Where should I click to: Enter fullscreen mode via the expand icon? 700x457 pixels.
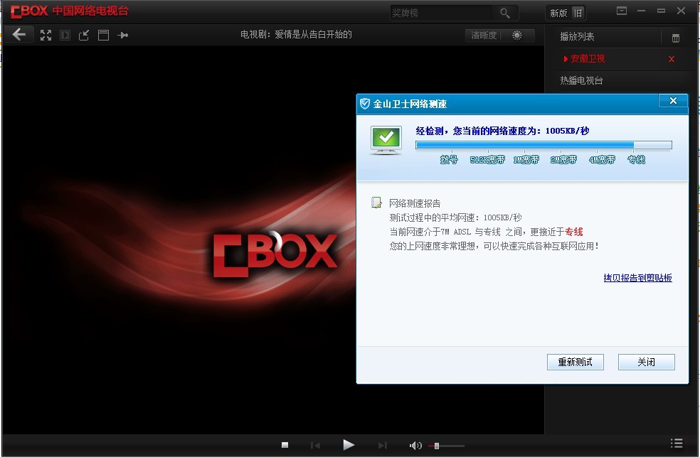(x=46, y=36)
